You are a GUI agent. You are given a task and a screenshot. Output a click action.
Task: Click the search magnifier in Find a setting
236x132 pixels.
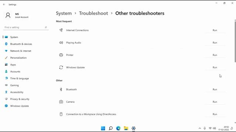46,27
